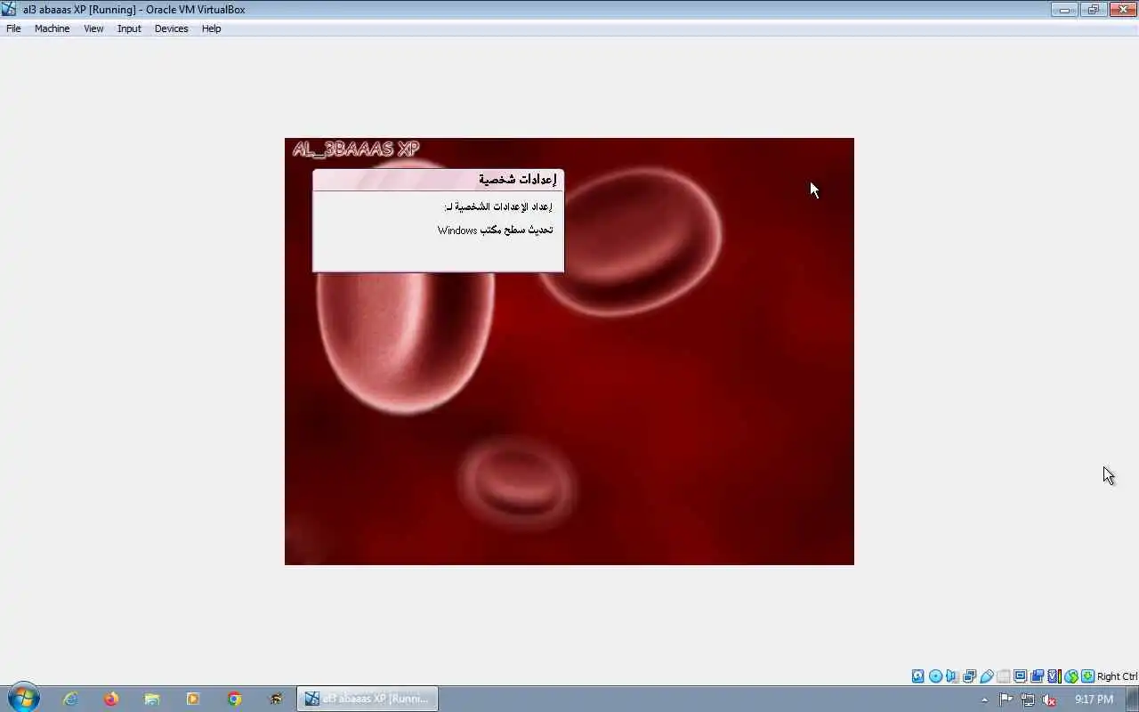Click the VirtualBox title bar icon
1139x712 pixels.
(x=9, y=9)
